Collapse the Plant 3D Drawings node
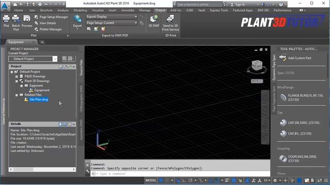This screenshot has width=330, height=185. 16,81
